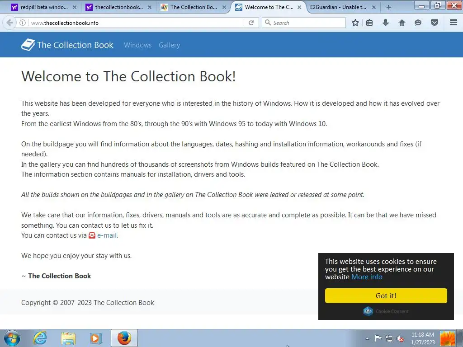
Task: Launch Windows Media Player from taskbar
Action: pos(96,338)
